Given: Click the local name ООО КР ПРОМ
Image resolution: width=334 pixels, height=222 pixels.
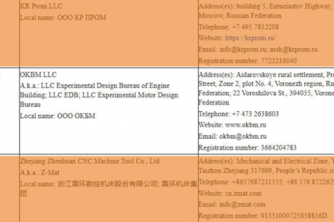Looking at the screenshot, I should [81, 18].
